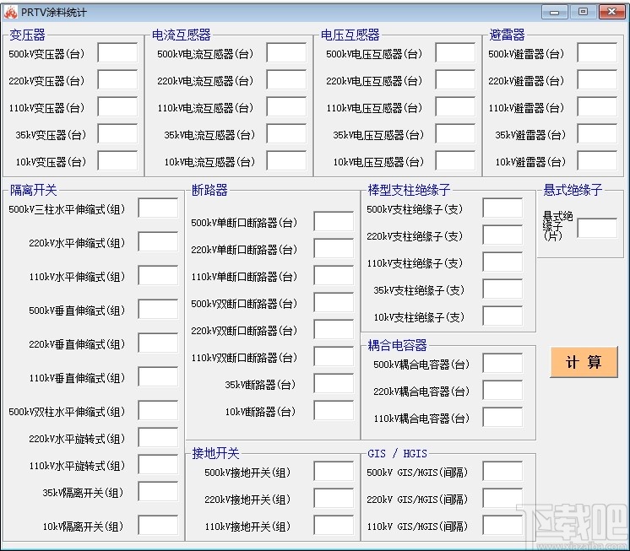This screenshot has height=551, width=630.
Task: Select the 110kV GIS/HGIS(间隔) field
Action: [502, 525]
